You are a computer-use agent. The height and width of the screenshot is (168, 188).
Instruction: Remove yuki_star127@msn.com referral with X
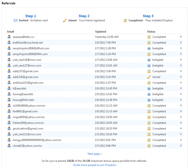(x=181, y=65)
